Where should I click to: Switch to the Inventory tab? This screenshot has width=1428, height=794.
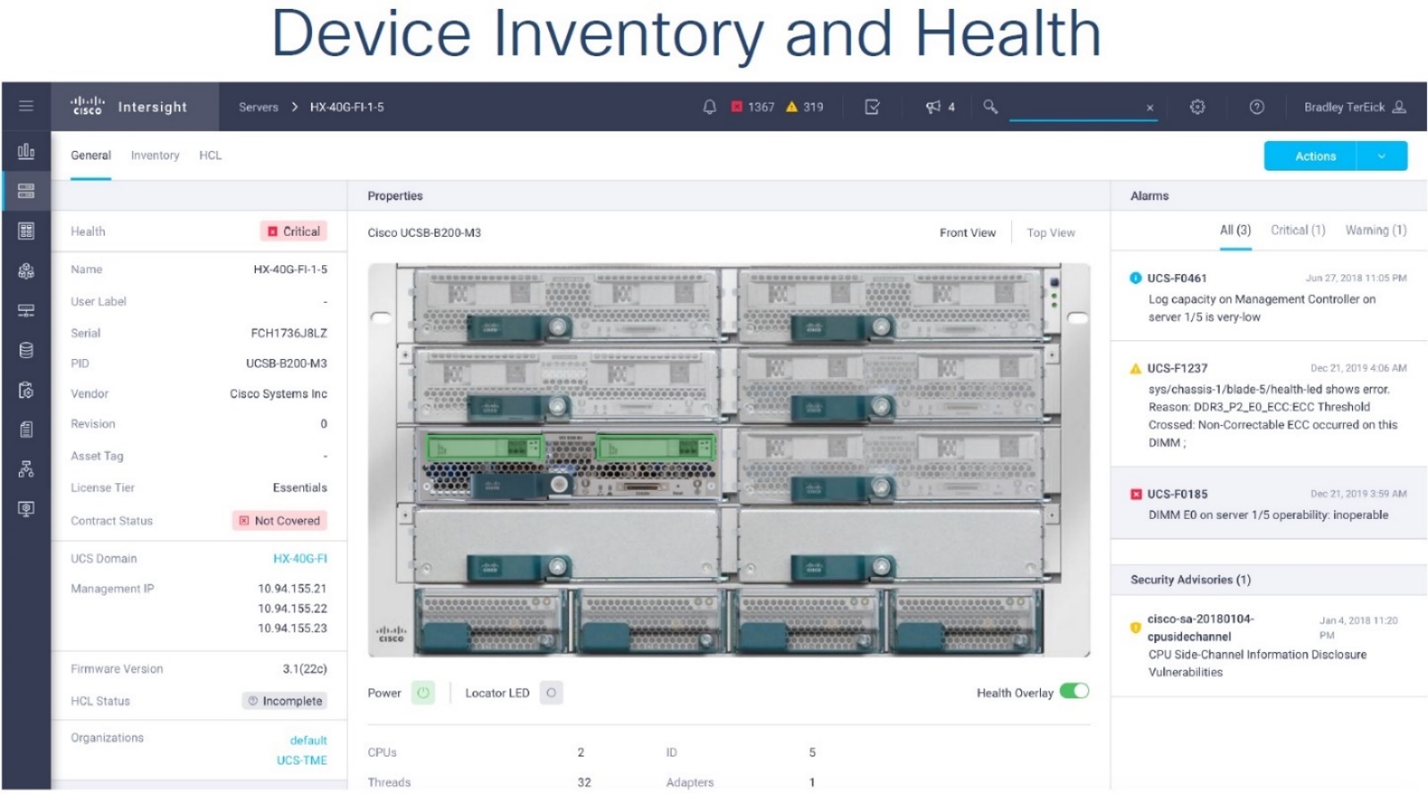coord(155,155)
